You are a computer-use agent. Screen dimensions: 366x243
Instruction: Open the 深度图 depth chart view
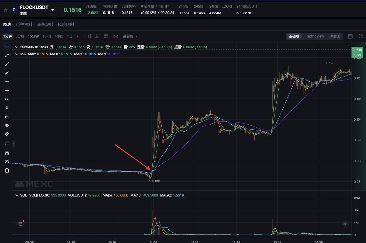click(335, 36)
